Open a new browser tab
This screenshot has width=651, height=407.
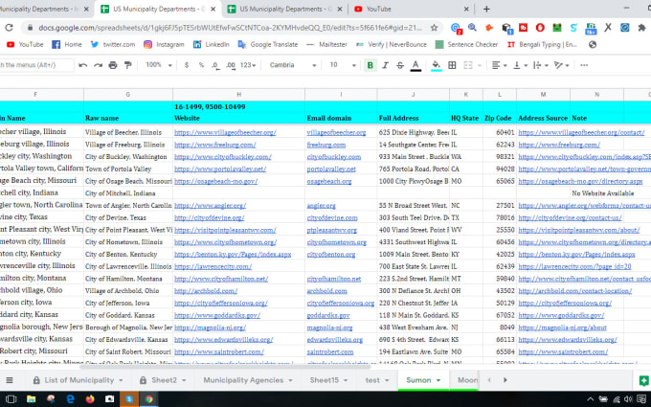(486, 9)
